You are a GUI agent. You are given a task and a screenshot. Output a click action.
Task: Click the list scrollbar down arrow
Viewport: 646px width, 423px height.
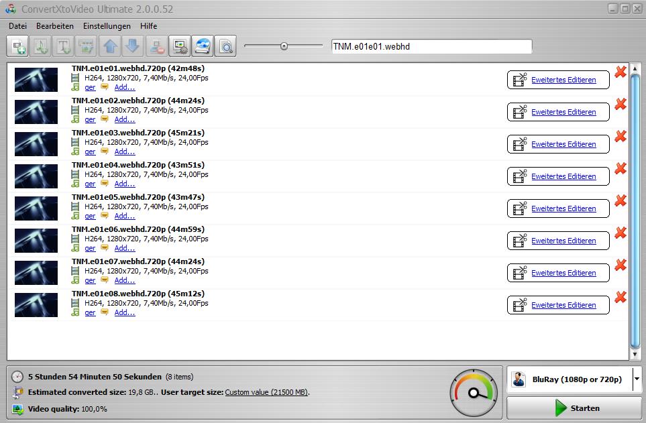tap(635, 354)
